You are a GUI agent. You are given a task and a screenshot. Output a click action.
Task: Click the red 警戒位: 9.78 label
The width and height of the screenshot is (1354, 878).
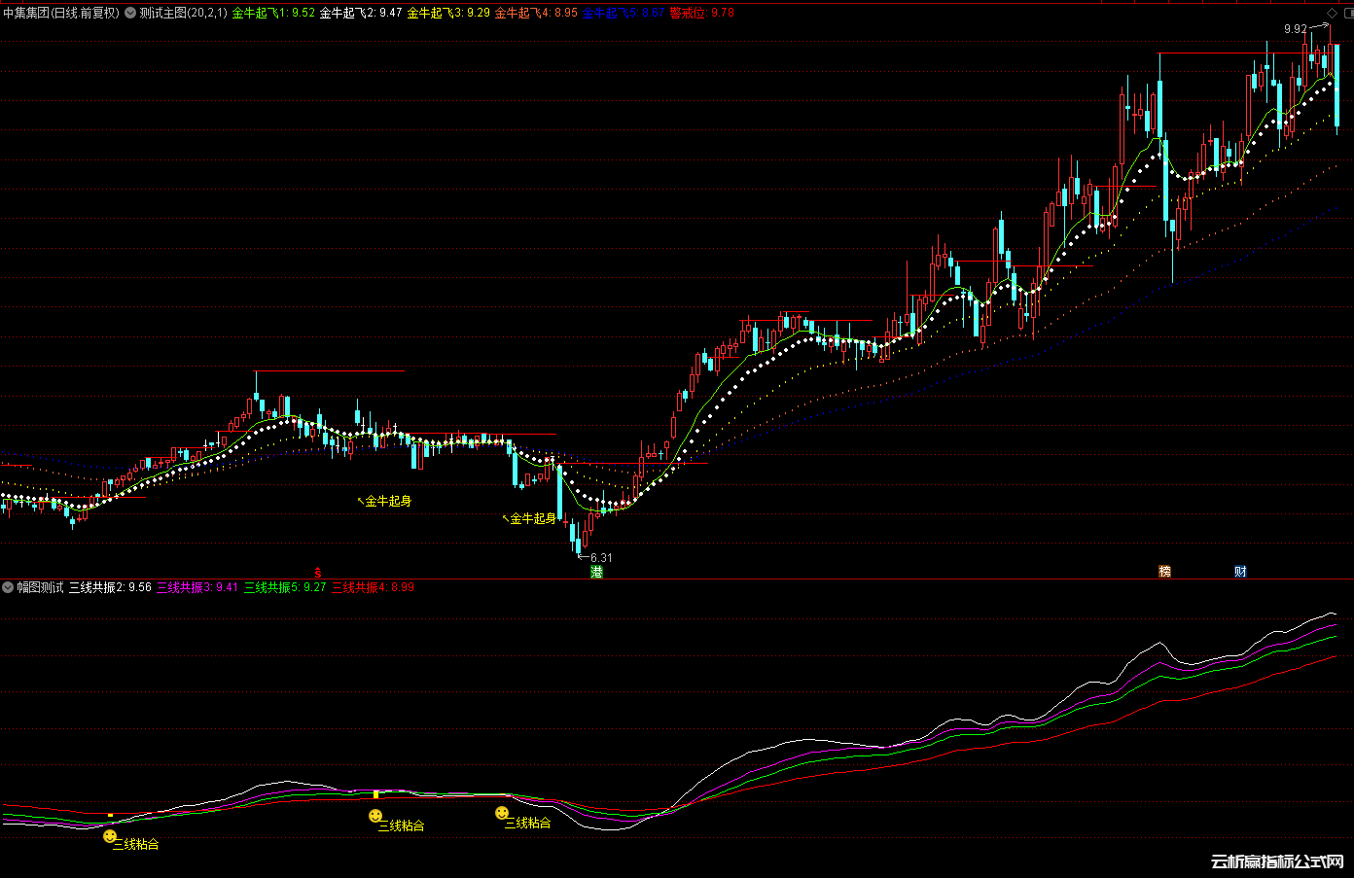[x=701, y=14]
